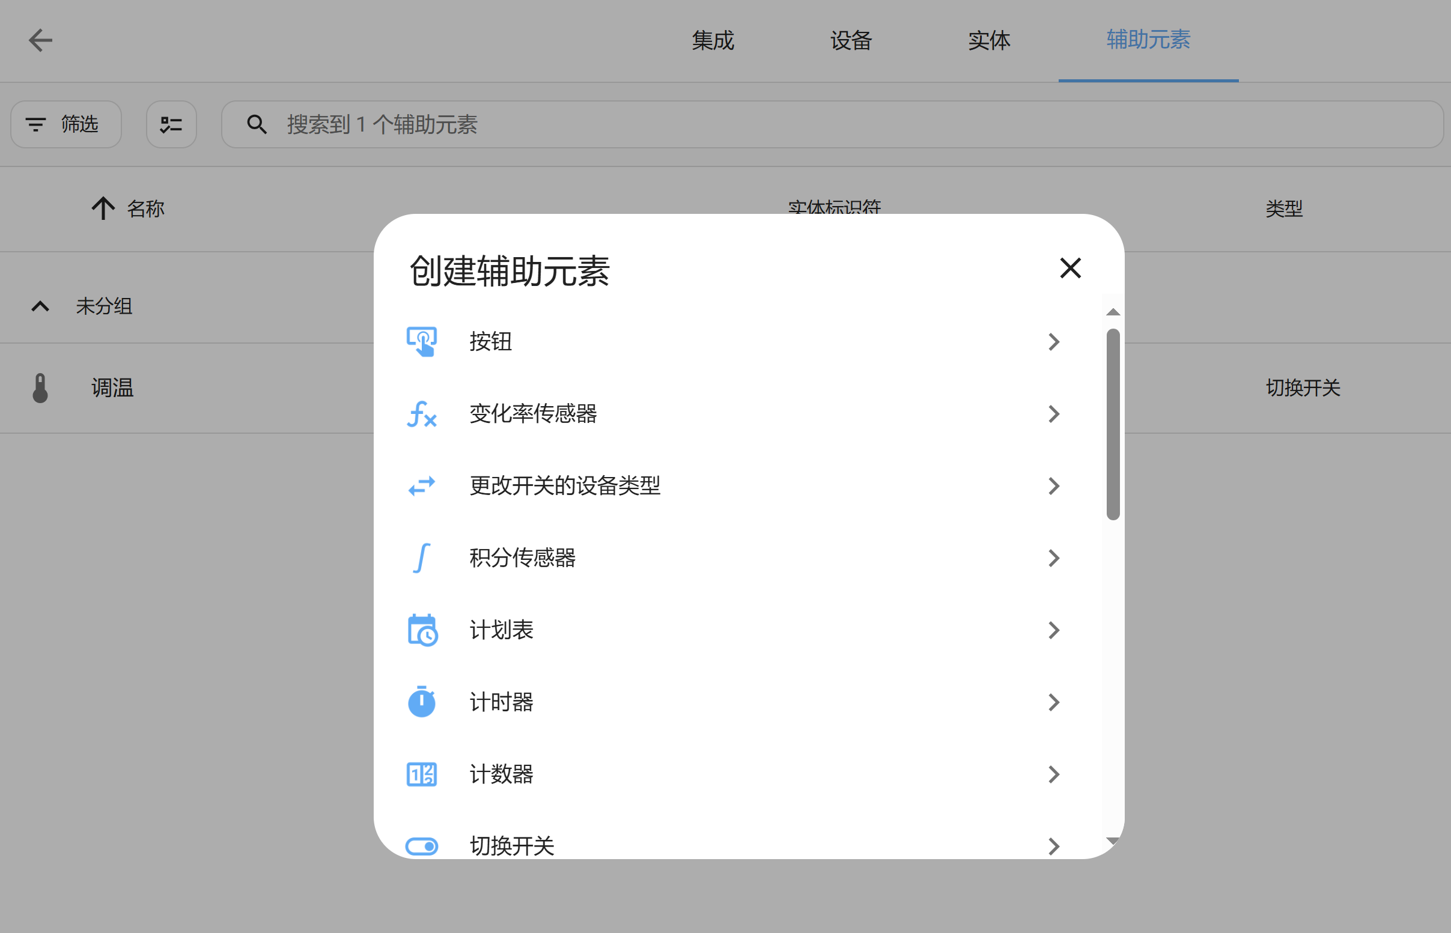This screenshot has width=1451, height=933.
Task: Open the chevron next to 切换开关 in the dialog
Action: (x=1054, y=846)
